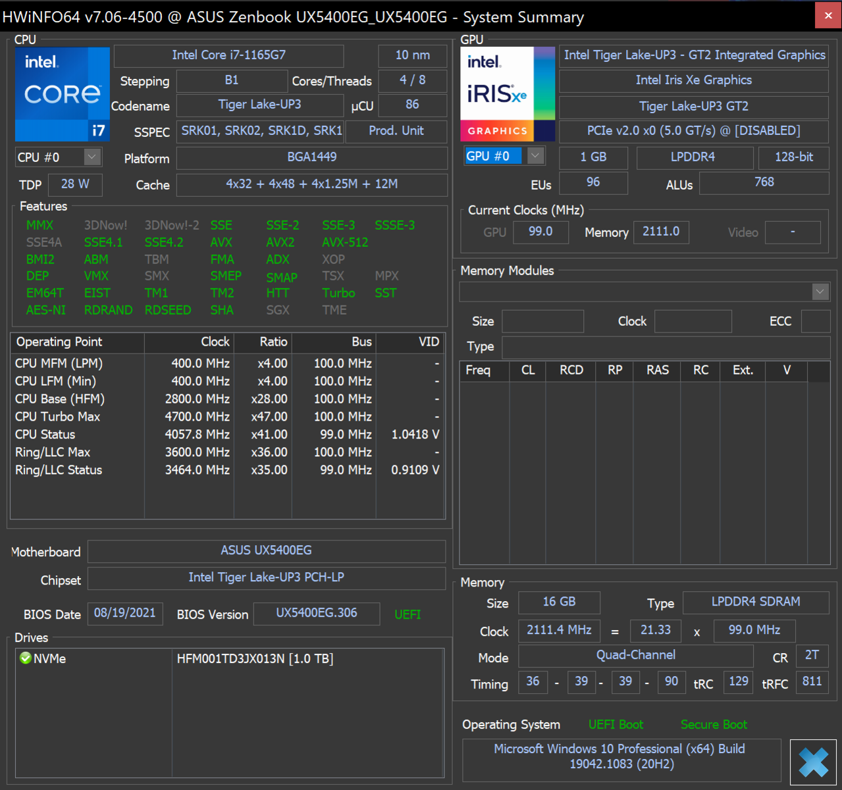Click the Intel Core i7 CPU logo
The height and width of the screenshot is (790, 842).
pos(63,94)
